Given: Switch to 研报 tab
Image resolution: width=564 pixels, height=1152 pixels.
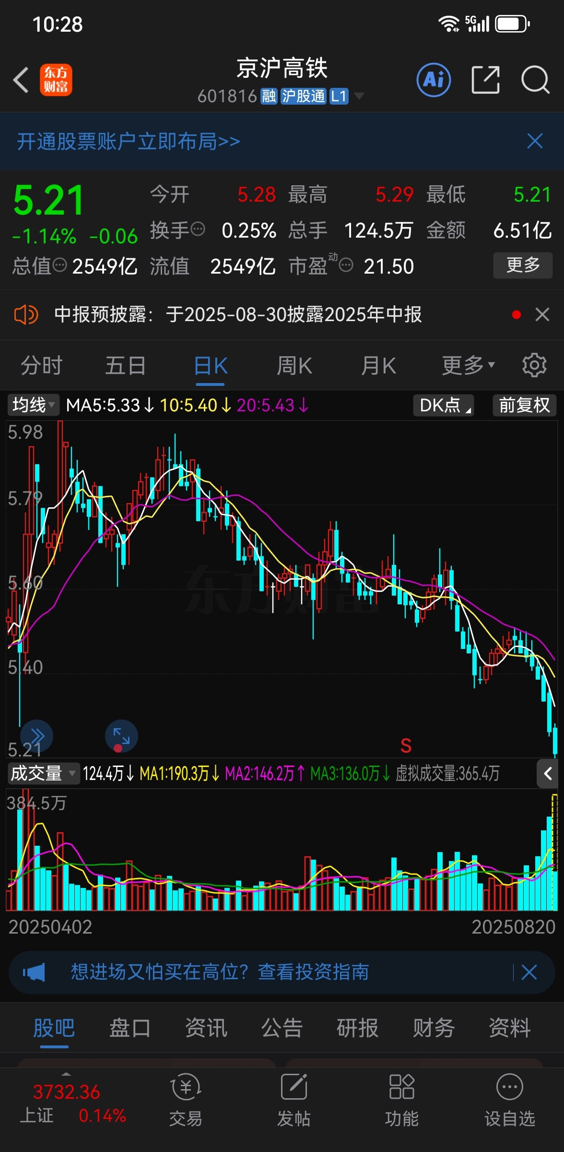Looking at the screenshot, I should point(358,1028).
